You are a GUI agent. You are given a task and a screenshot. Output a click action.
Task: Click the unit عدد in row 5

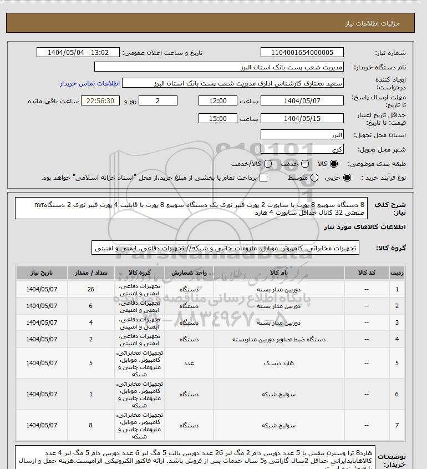click(x=189, y=363)
